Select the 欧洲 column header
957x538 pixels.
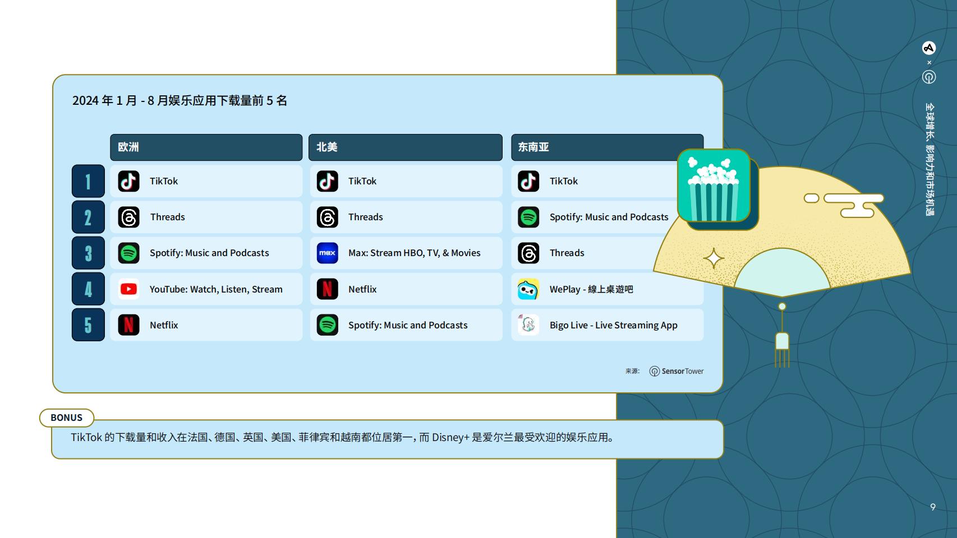click(206, 147)
